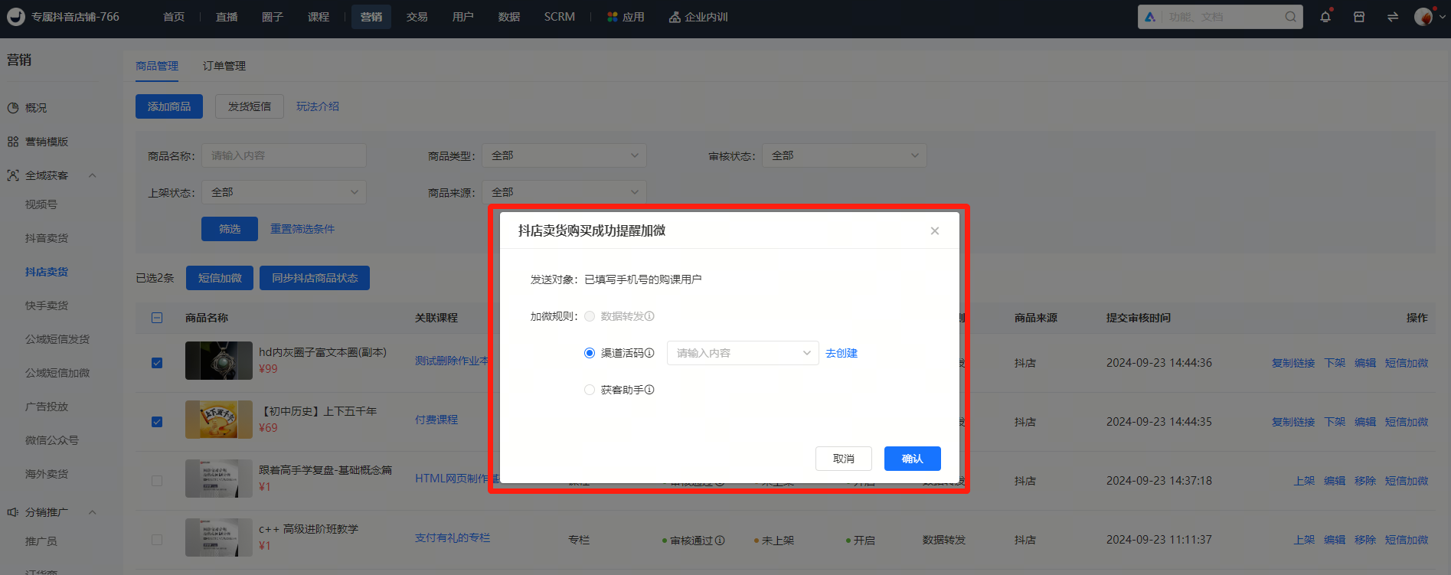Click 重置筛选条件 link
The width and height of the screenshot is (1451, 575).
coord(302,229)
